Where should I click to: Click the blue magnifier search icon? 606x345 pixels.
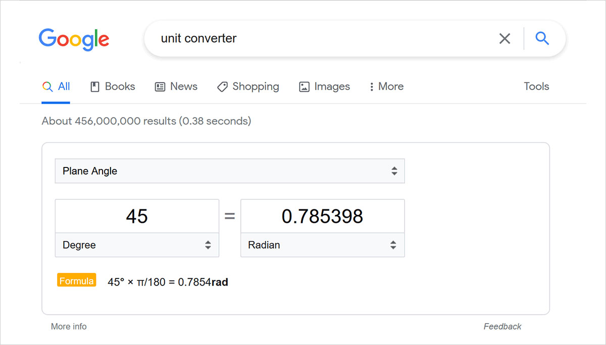(542, 38)
